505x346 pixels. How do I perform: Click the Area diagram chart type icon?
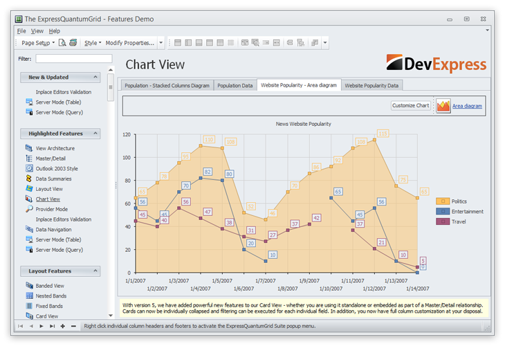pos(443,106)
